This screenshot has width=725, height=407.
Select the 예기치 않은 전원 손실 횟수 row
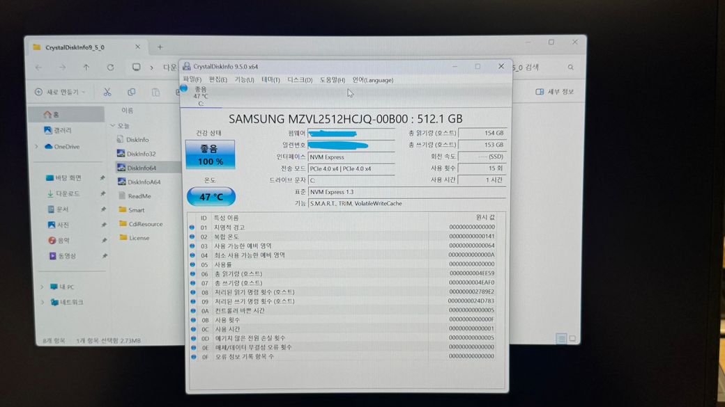344,338
